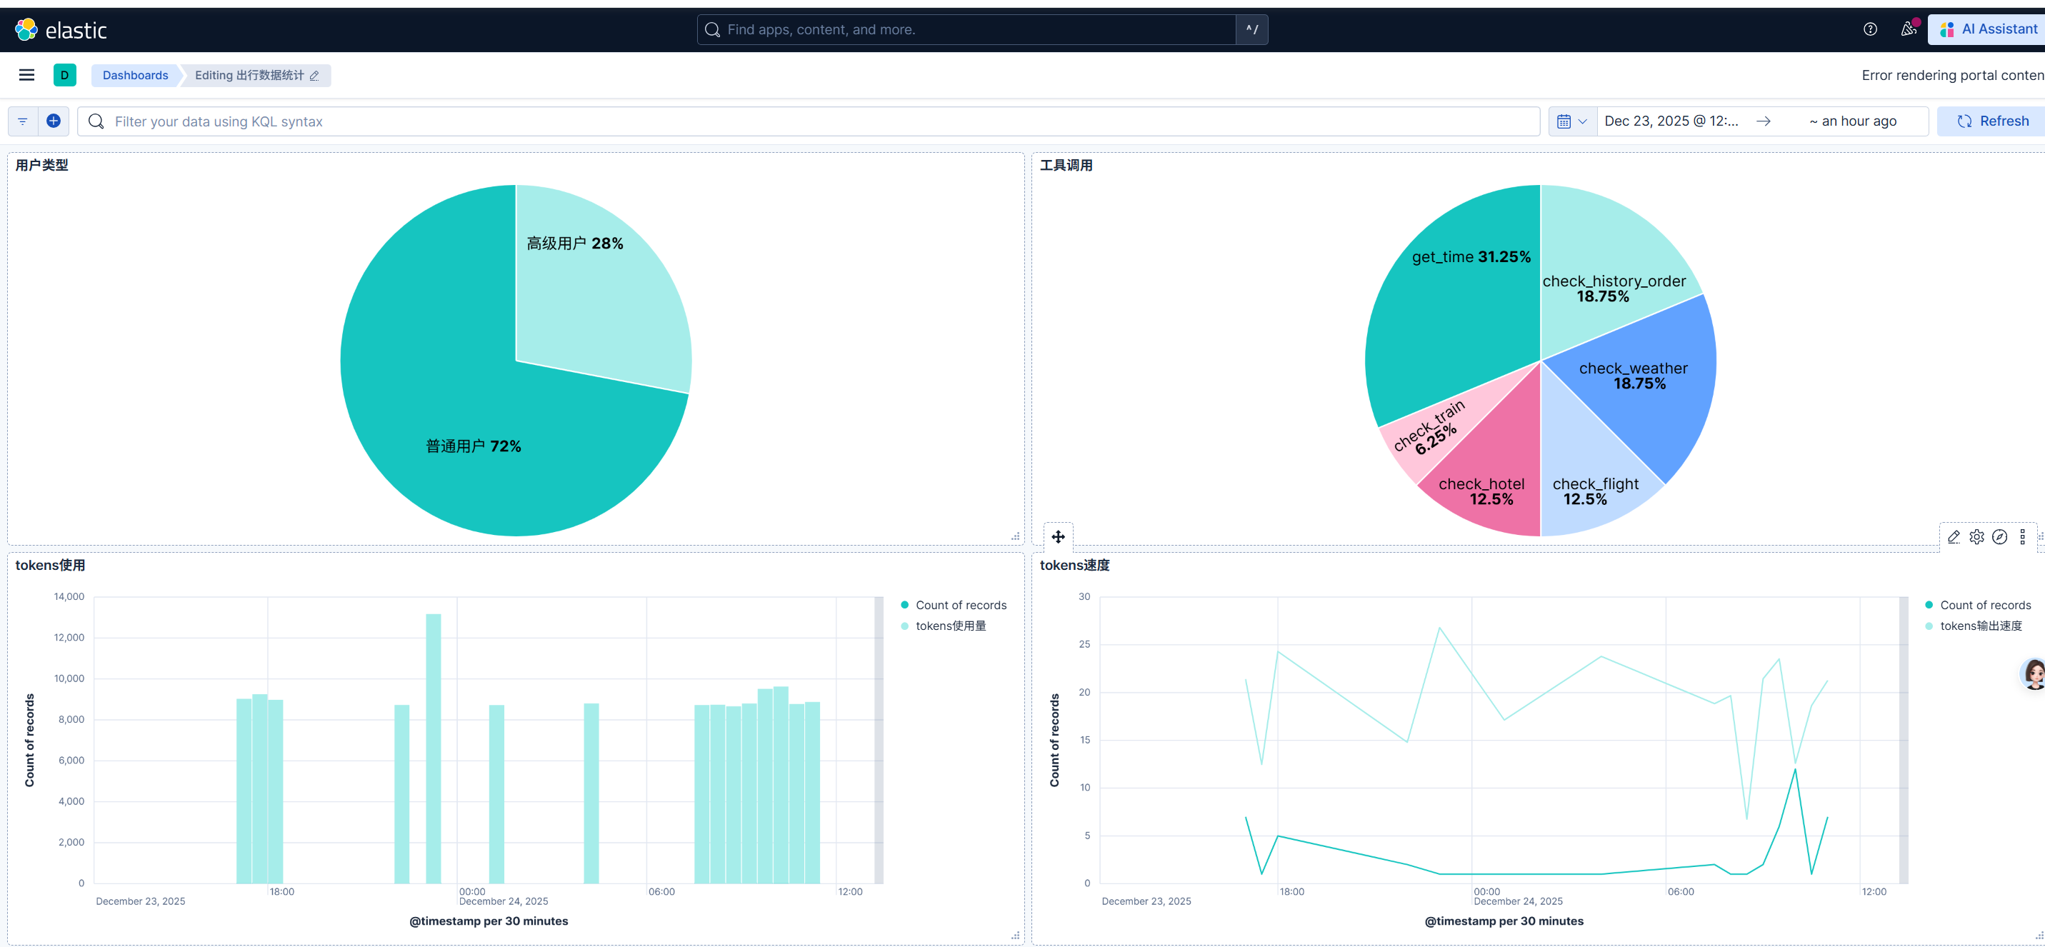The width and height of the screenshot is (2045, 947).
Task: Open the D space selector
Action: (64, 74)
